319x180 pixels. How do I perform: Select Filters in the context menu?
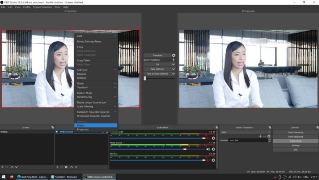click(96, 125)
